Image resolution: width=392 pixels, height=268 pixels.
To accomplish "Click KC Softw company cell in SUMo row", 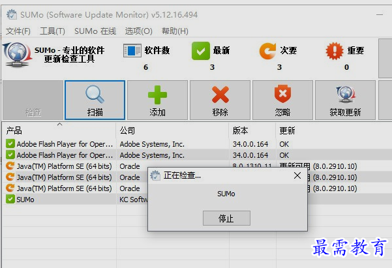I will [x=134, y=200].
